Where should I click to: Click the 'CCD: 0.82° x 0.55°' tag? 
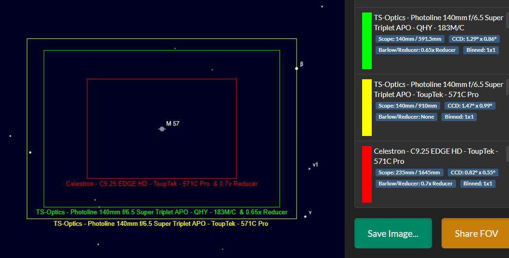point(473,172)
